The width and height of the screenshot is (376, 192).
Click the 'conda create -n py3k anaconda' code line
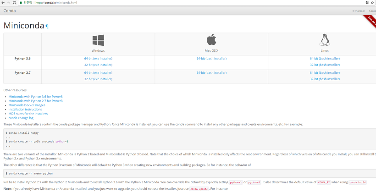[x=37, y=142]
